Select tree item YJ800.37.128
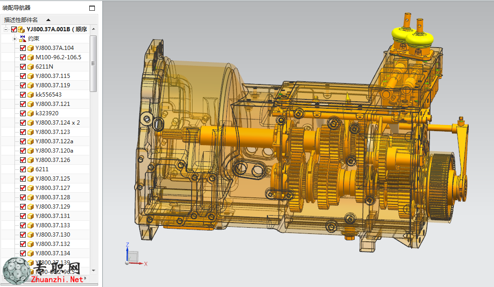The width and height of the screenshot is (494, 287). click(46, 197)
